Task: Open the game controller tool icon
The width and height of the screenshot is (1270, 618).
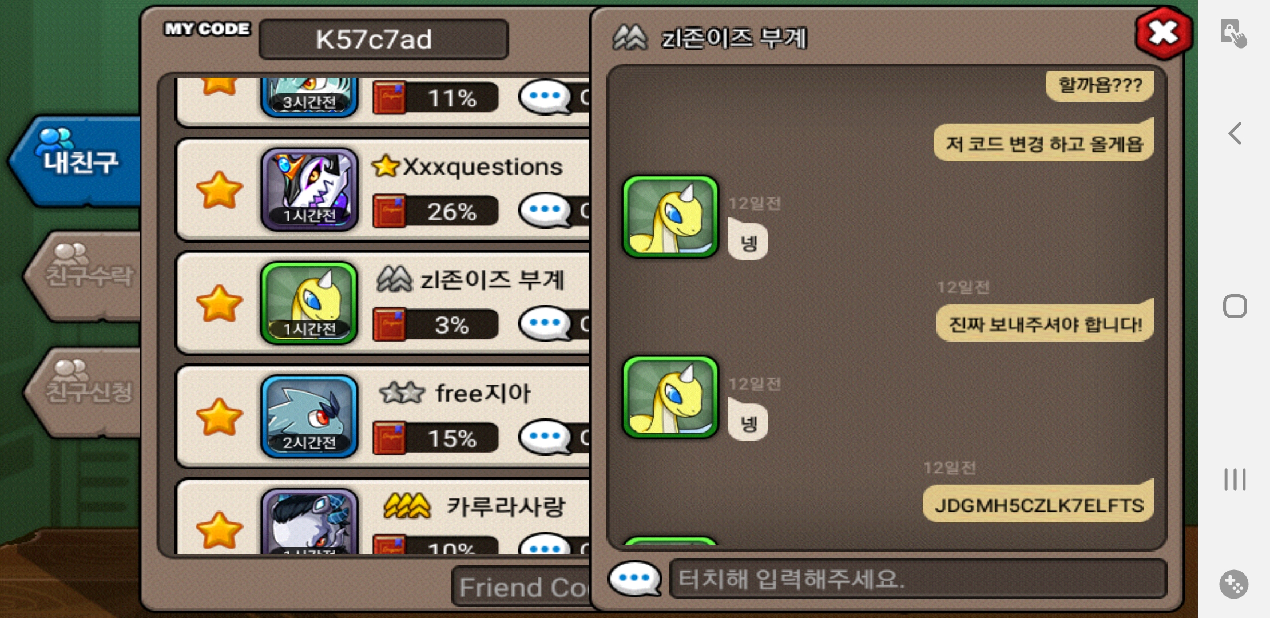Action: pos(1234,584)
